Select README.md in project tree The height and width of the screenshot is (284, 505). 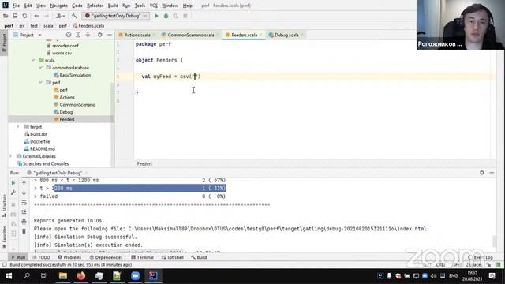pos(43,149)
